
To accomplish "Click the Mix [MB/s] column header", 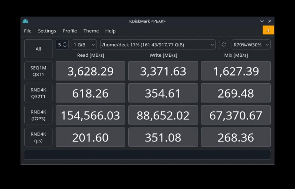I will click(x=236, y=55).
